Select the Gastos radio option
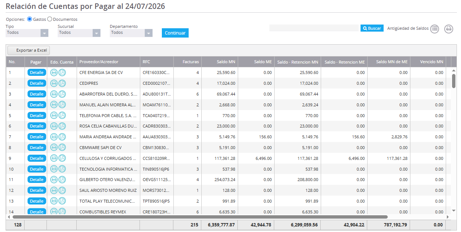Screen dimensions: 461x232 point(30,19)
